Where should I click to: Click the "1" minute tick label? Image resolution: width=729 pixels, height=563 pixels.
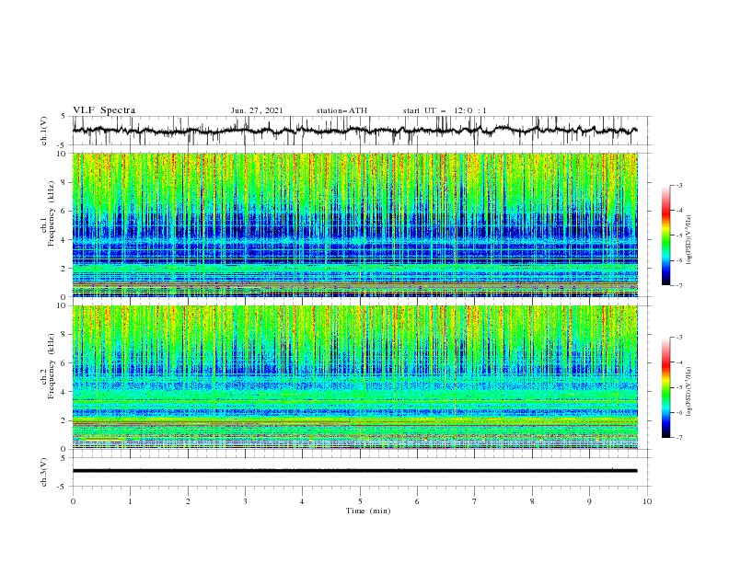coord(130,501)
